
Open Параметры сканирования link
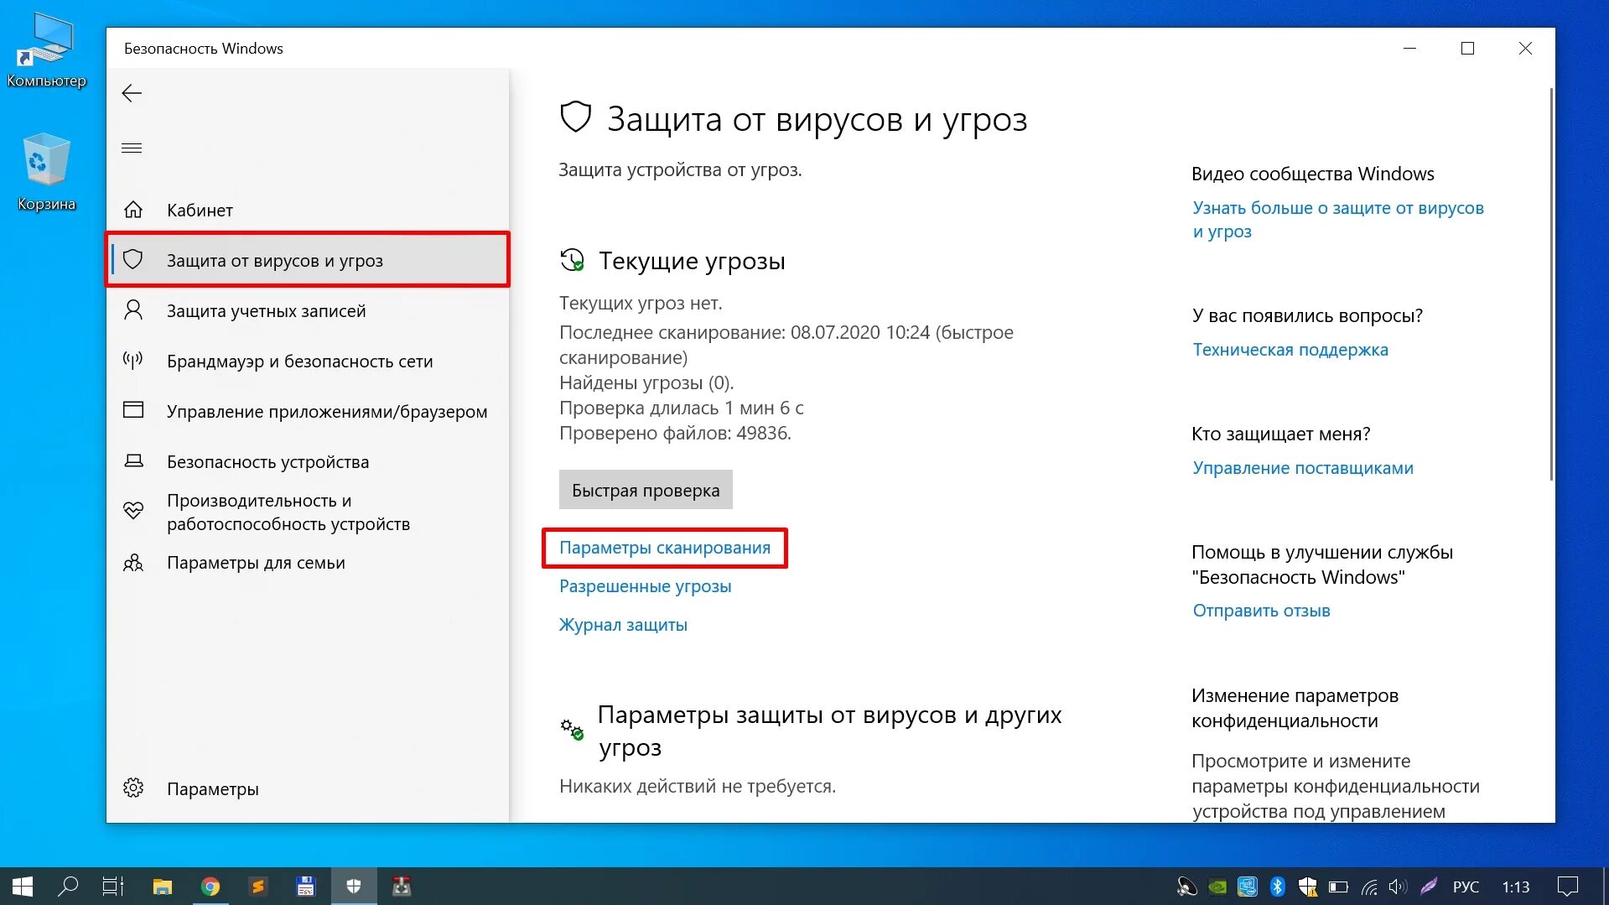pos(665,548)
